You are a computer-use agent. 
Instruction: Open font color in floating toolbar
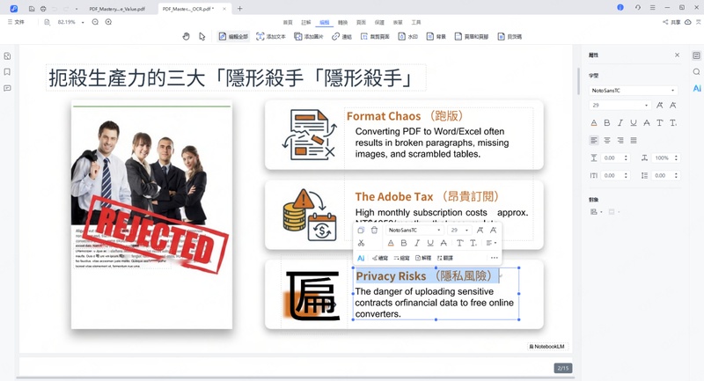[391, 243]
